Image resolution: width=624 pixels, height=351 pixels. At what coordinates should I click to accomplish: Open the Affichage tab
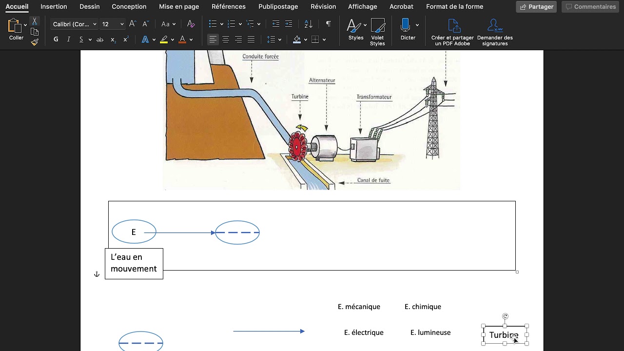(x=363, y=6)
